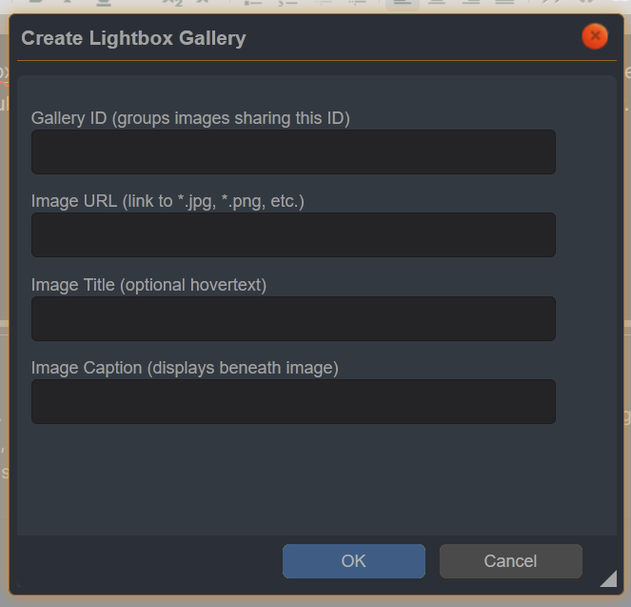Screen dimensions: 631x607
Task: Click the Image Caption field label
Action: tap(185, 368)
